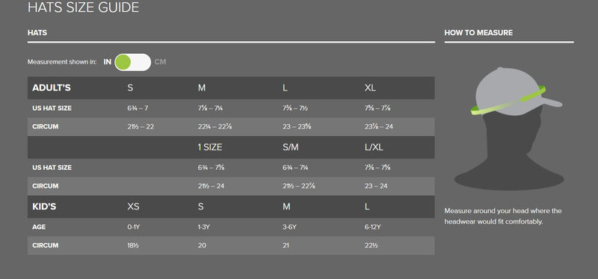Click the 18½ kid's circumference value
598x279 pixels.
133,245
